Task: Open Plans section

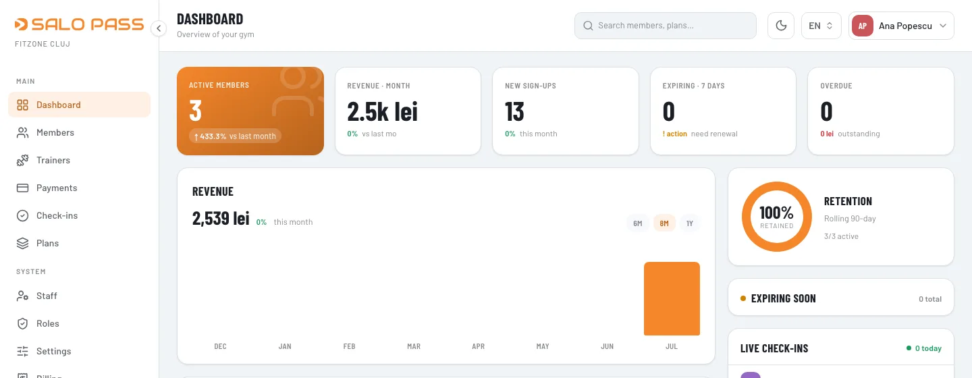Action: (79, 243)
